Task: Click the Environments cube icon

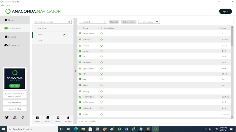Action: (x=6, y=28)
